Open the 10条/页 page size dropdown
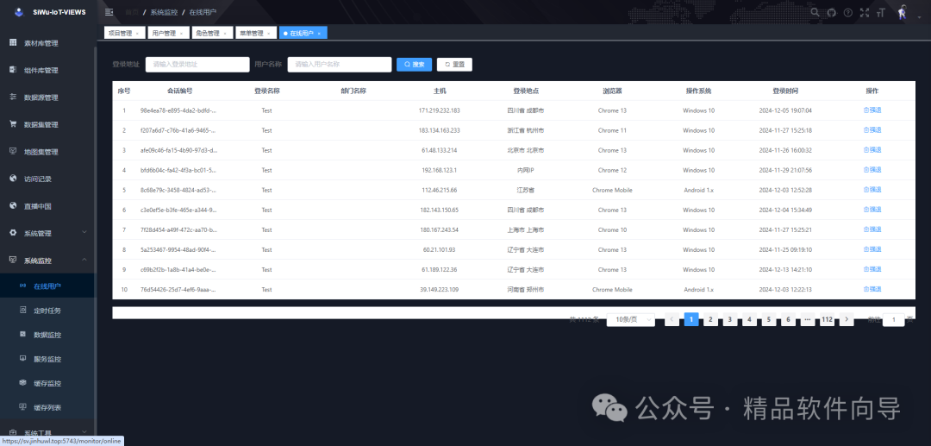 tap(630, 319)
